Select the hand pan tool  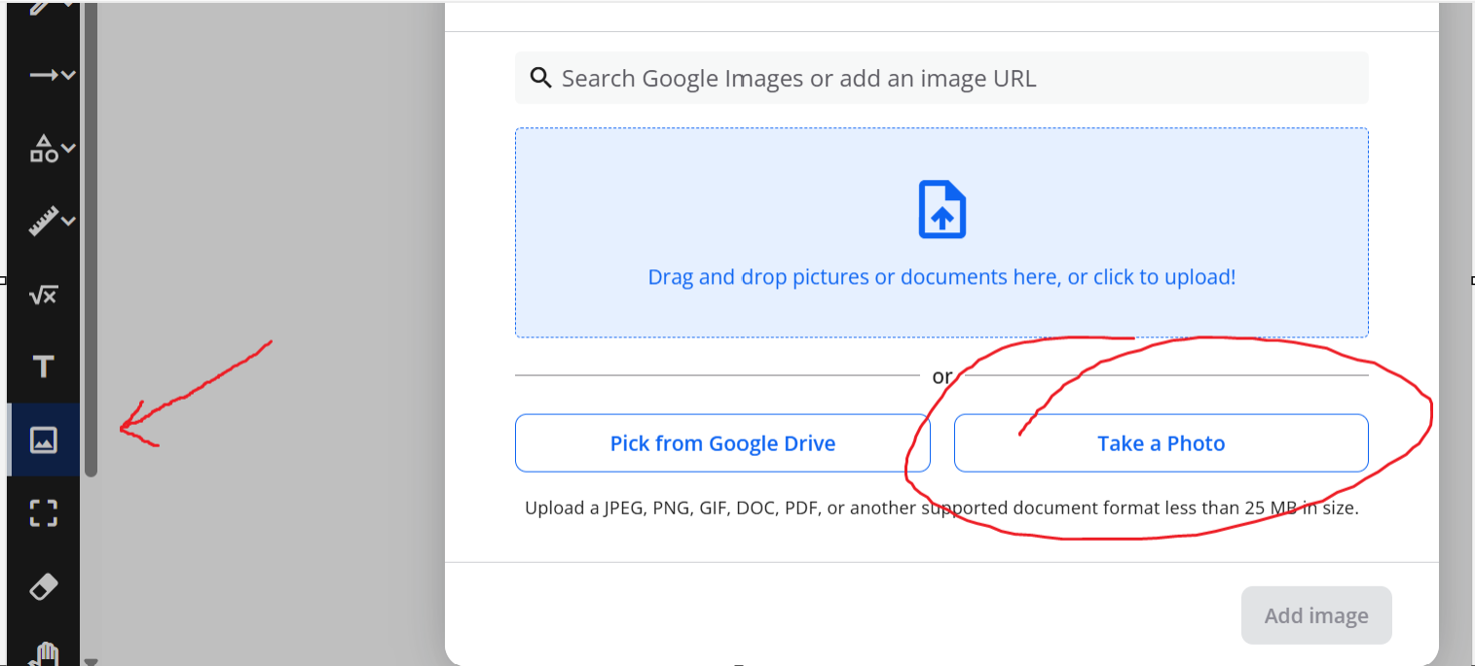click(43, 653)
